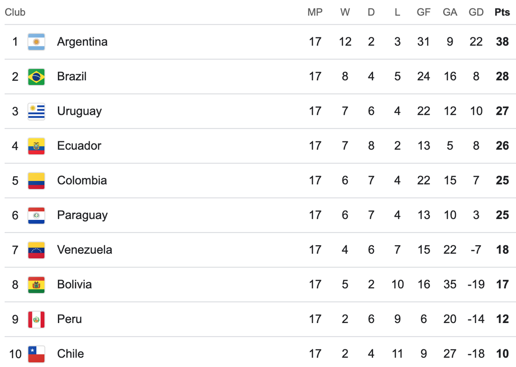The width and height of the screenshot is (516, 367).
Task: Click the Paraguay flag icon
Action: click(x=36, y=215)
